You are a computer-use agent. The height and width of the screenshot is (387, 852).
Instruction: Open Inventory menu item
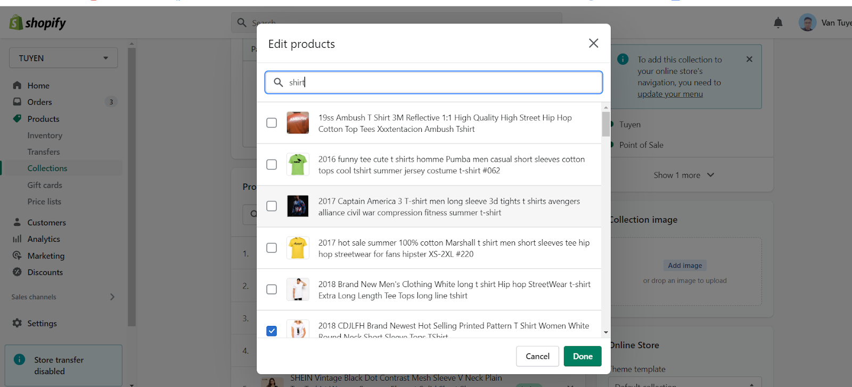click(45, 136)
